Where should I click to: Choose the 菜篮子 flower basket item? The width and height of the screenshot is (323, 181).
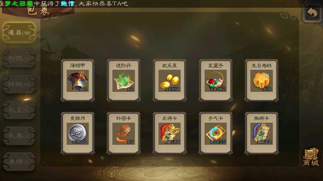pyautogui.click(x=215, y=80)
